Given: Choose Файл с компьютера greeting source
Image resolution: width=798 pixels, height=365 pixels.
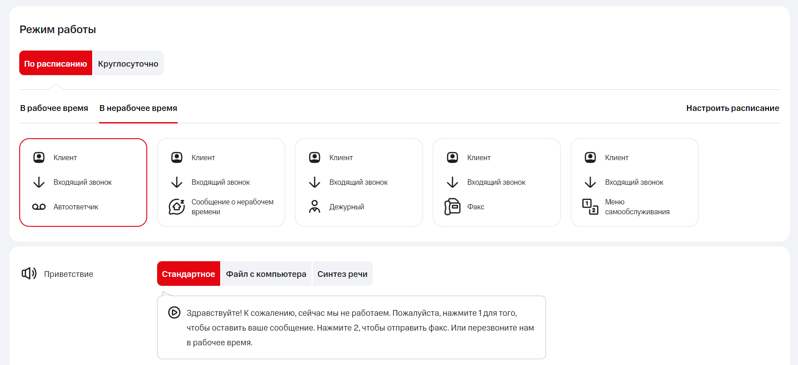Looking at the screenshot, I should [x=266, y=274].
